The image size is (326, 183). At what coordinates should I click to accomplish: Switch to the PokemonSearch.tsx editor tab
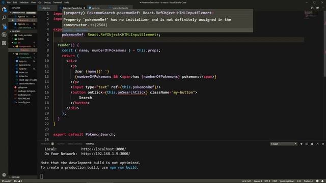click(x=72, y=8)
